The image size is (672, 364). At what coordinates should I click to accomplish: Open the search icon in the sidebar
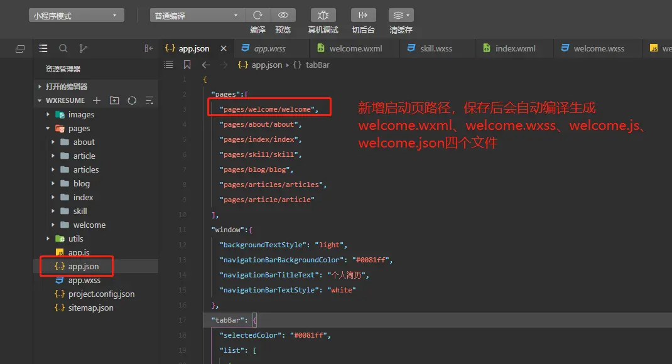pyautogui.click(x=63, y=48)
